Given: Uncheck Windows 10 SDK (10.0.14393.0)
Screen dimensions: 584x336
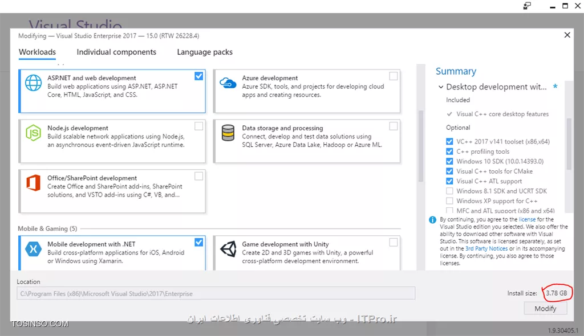Looking at the screenshot, I should (449, 161).
